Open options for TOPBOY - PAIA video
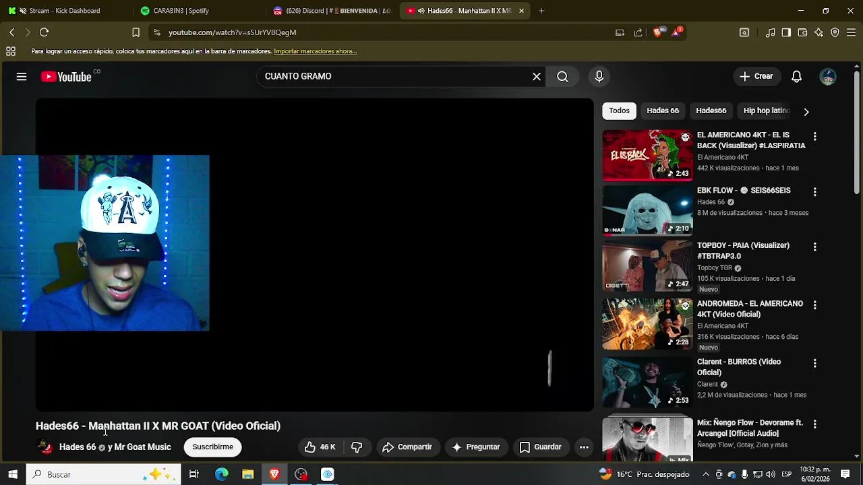863x485 pixels. click(814, 247)
